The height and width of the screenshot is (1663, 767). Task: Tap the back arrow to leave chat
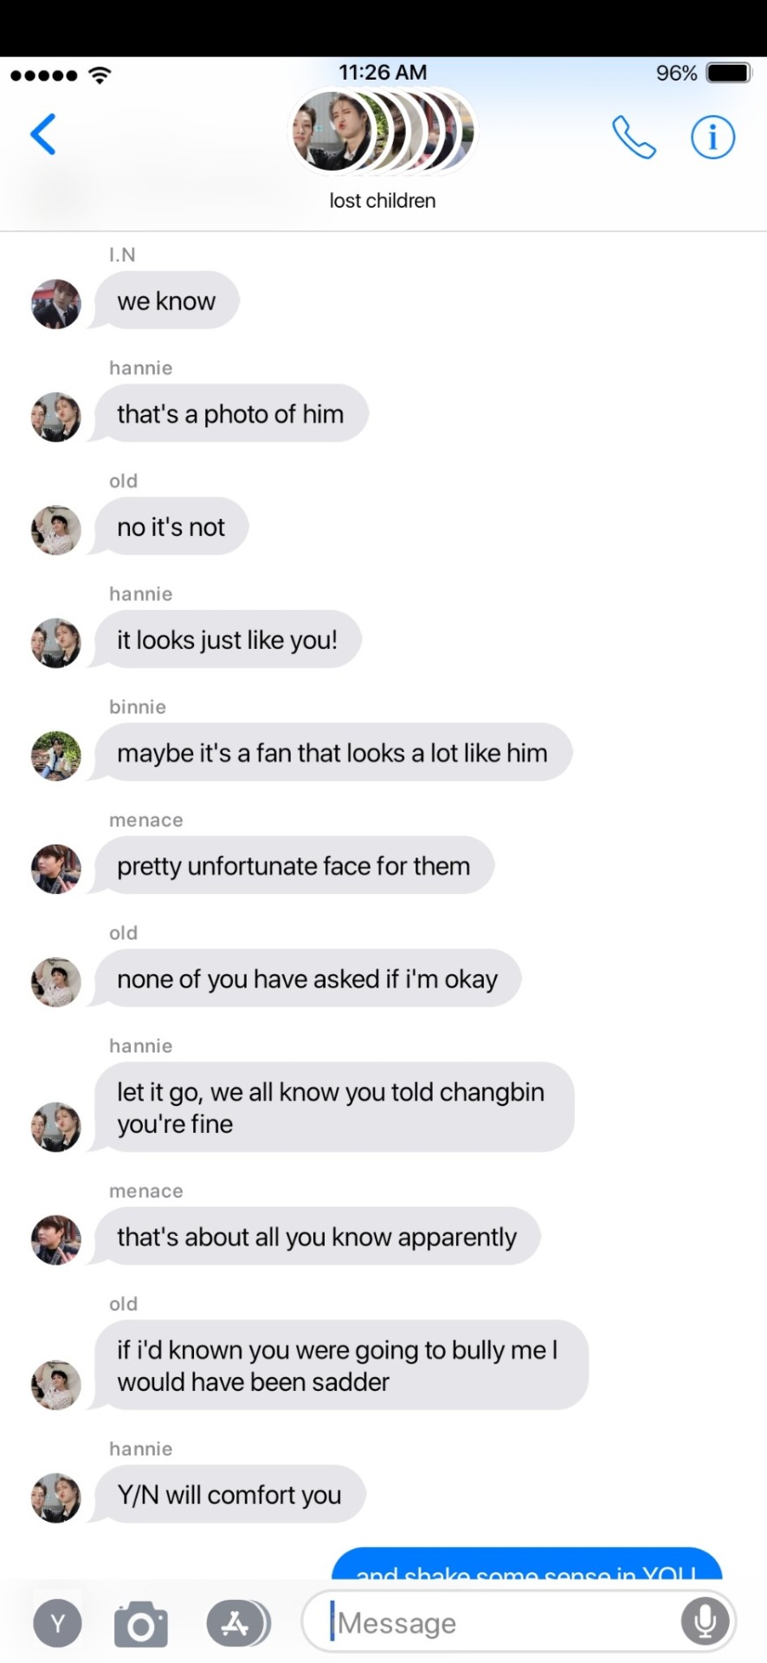43,134
